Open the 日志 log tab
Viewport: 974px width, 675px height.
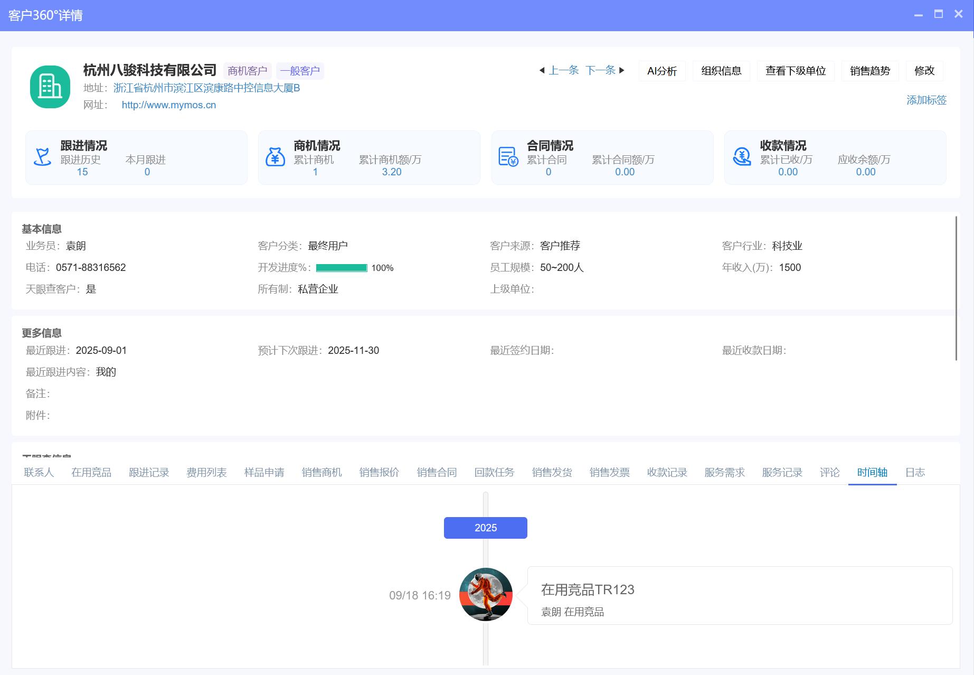[915, 472]
